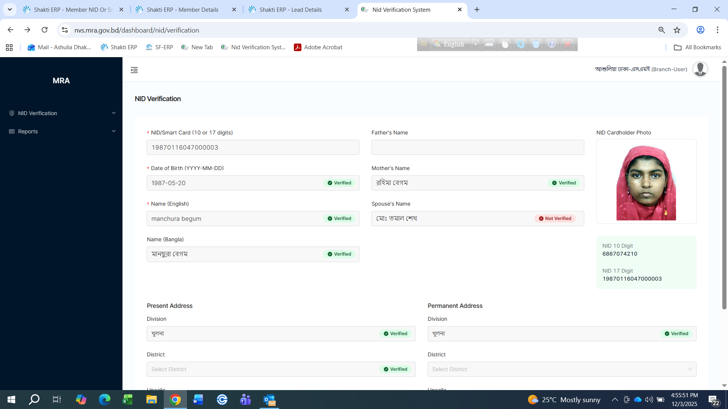728x409 pixels.
Task: Open the Adobe Acrobat bookmark
Action: point(318,47)
